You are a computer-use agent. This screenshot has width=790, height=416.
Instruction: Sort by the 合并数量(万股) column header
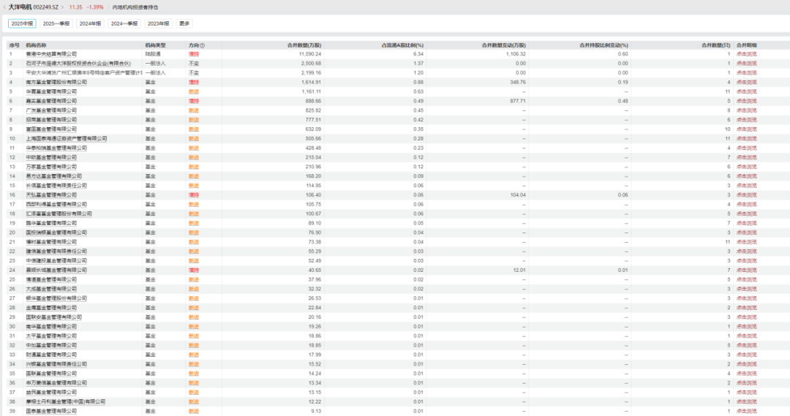point(304,45)
